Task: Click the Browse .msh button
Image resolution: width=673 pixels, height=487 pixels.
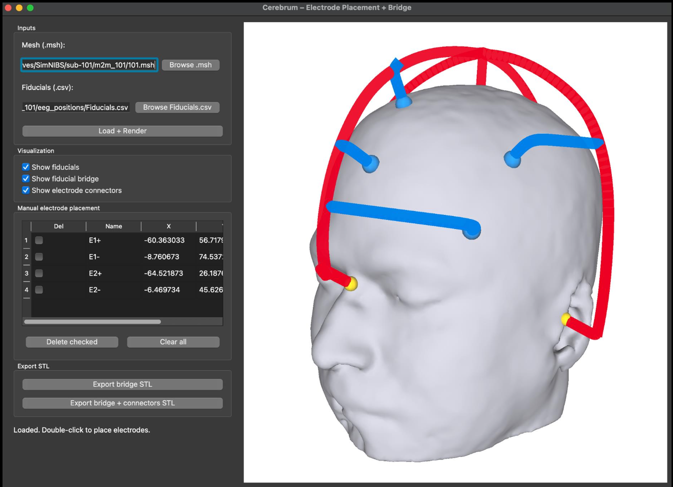Action: click(x=190, y=65)
